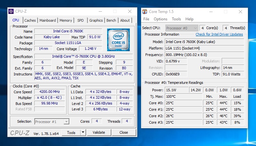
Task: Switch to the CPU tab in CPU-Z
Action: [16, 20]
